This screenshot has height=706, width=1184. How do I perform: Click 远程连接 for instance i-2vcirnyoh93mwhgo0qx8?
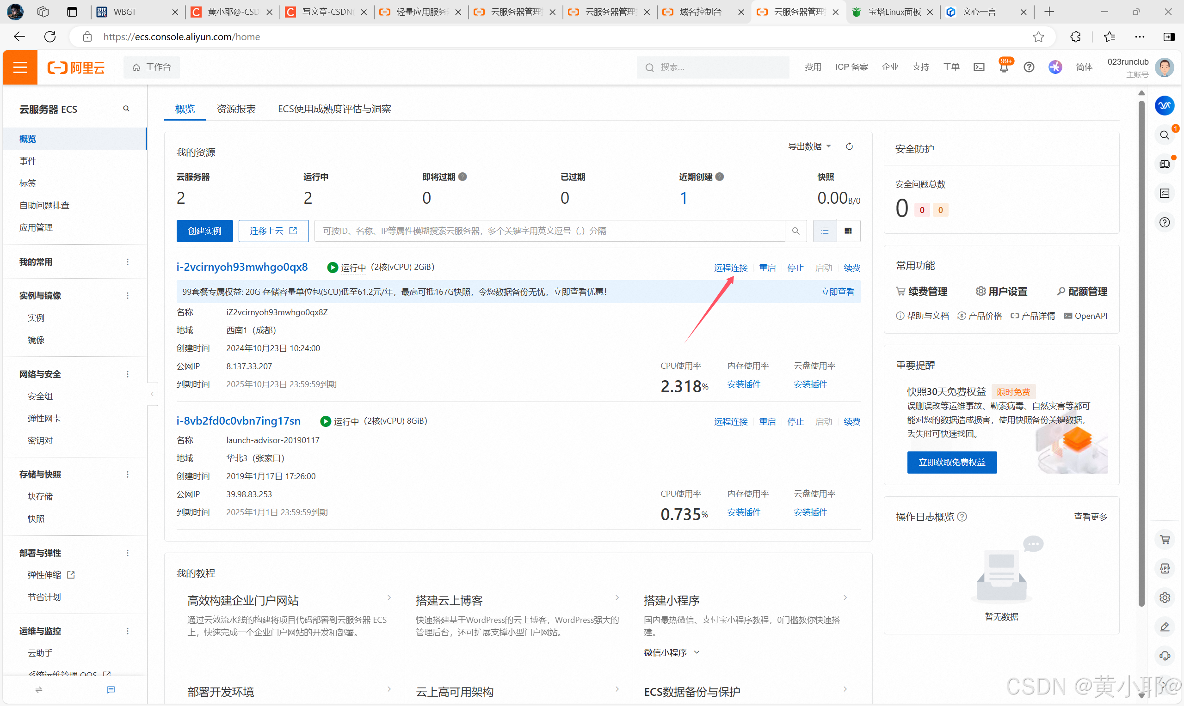coord(730,268)
